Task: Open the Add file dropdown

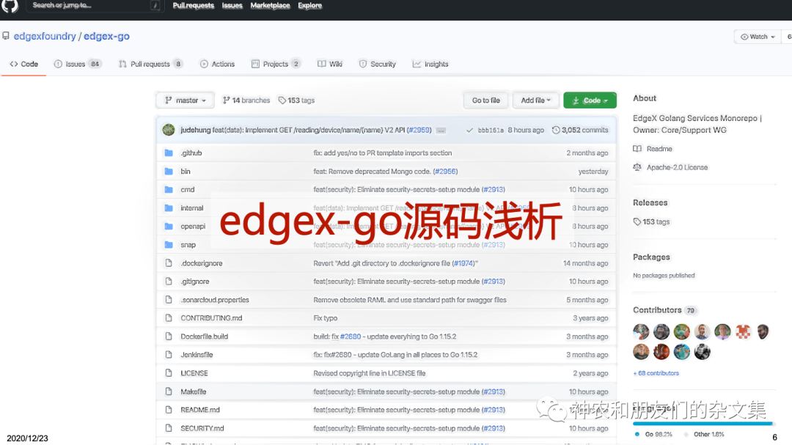Action: pos(536,100)
